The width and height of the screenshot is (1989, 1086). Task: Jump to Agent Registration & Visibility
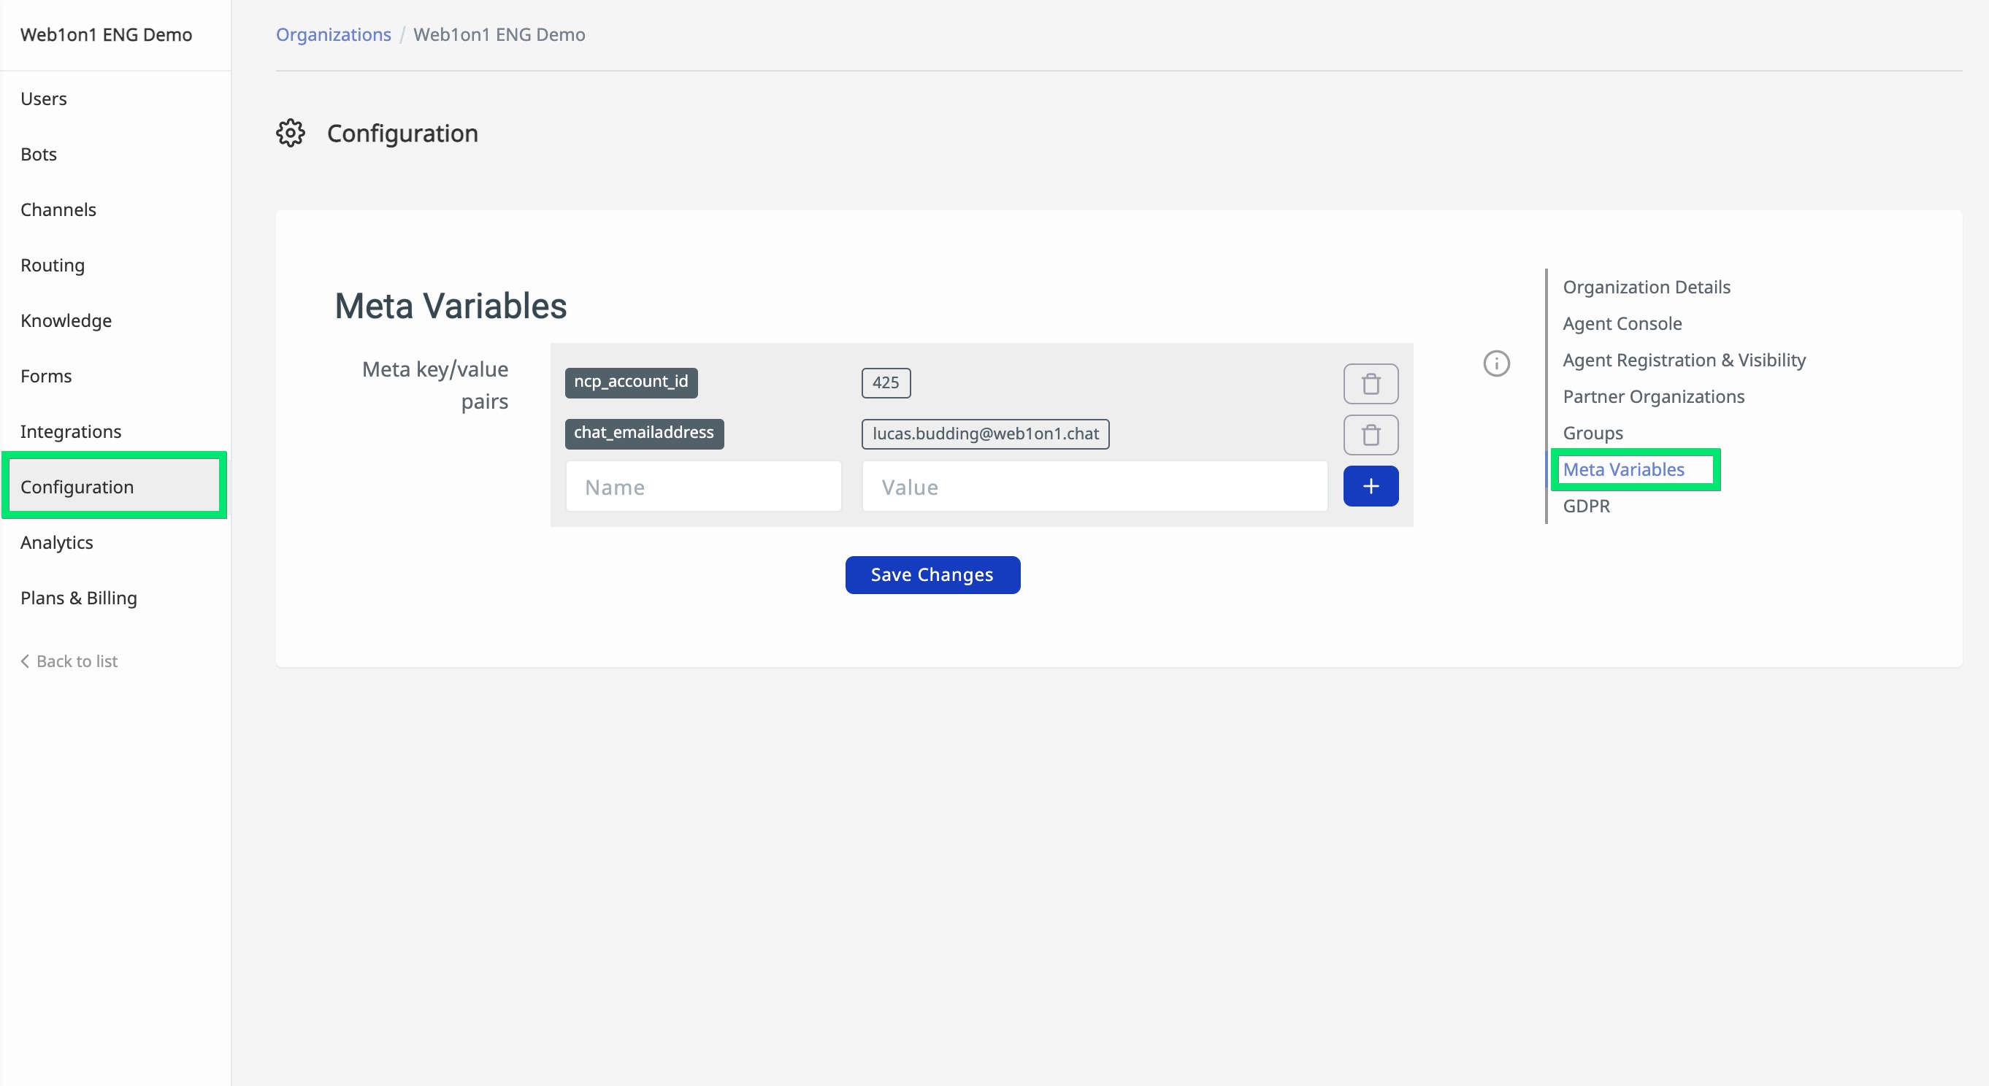(x=1683, y=361)
